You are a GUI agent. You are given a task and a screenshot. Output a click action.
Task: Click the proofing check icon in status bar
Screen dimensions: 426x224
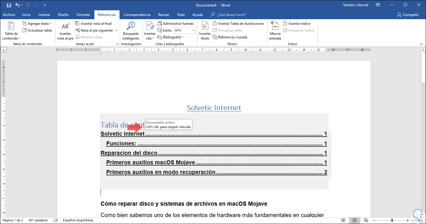[x=55, y=220]
